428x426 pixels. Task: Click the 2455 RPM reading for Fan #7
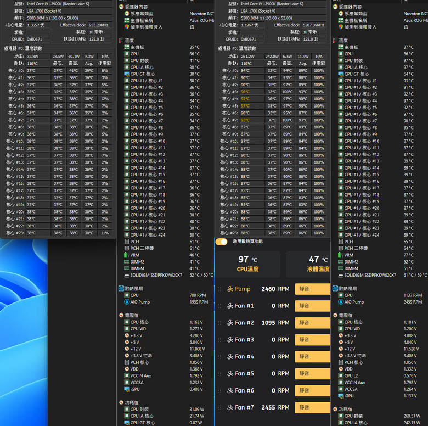click(275, 407)
